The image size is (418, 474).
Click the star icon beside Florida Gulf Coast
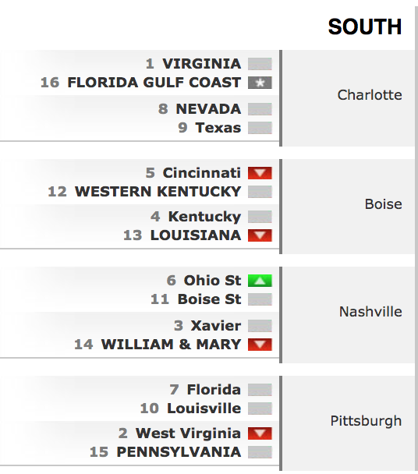[260, 83]
